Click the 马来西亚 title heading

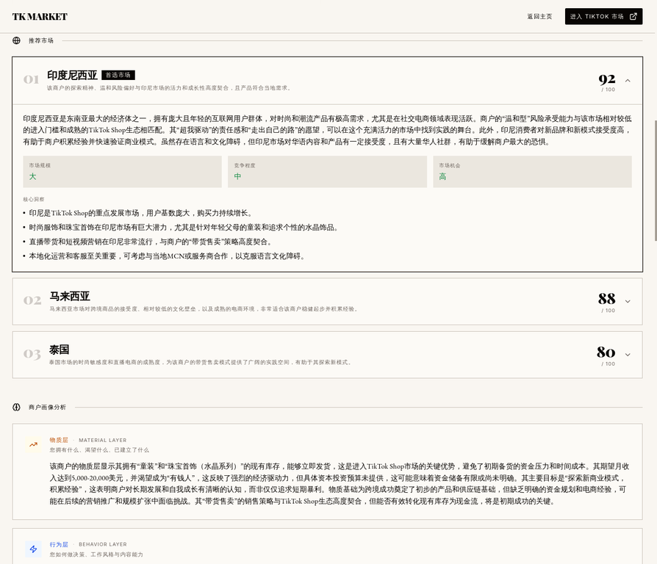tap(70, 296)
